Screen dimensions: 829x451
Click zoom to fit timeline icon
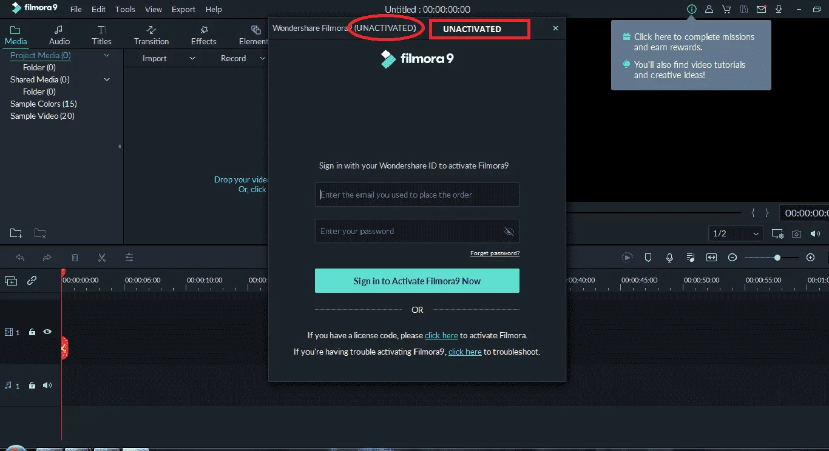(x=711, y=258)
